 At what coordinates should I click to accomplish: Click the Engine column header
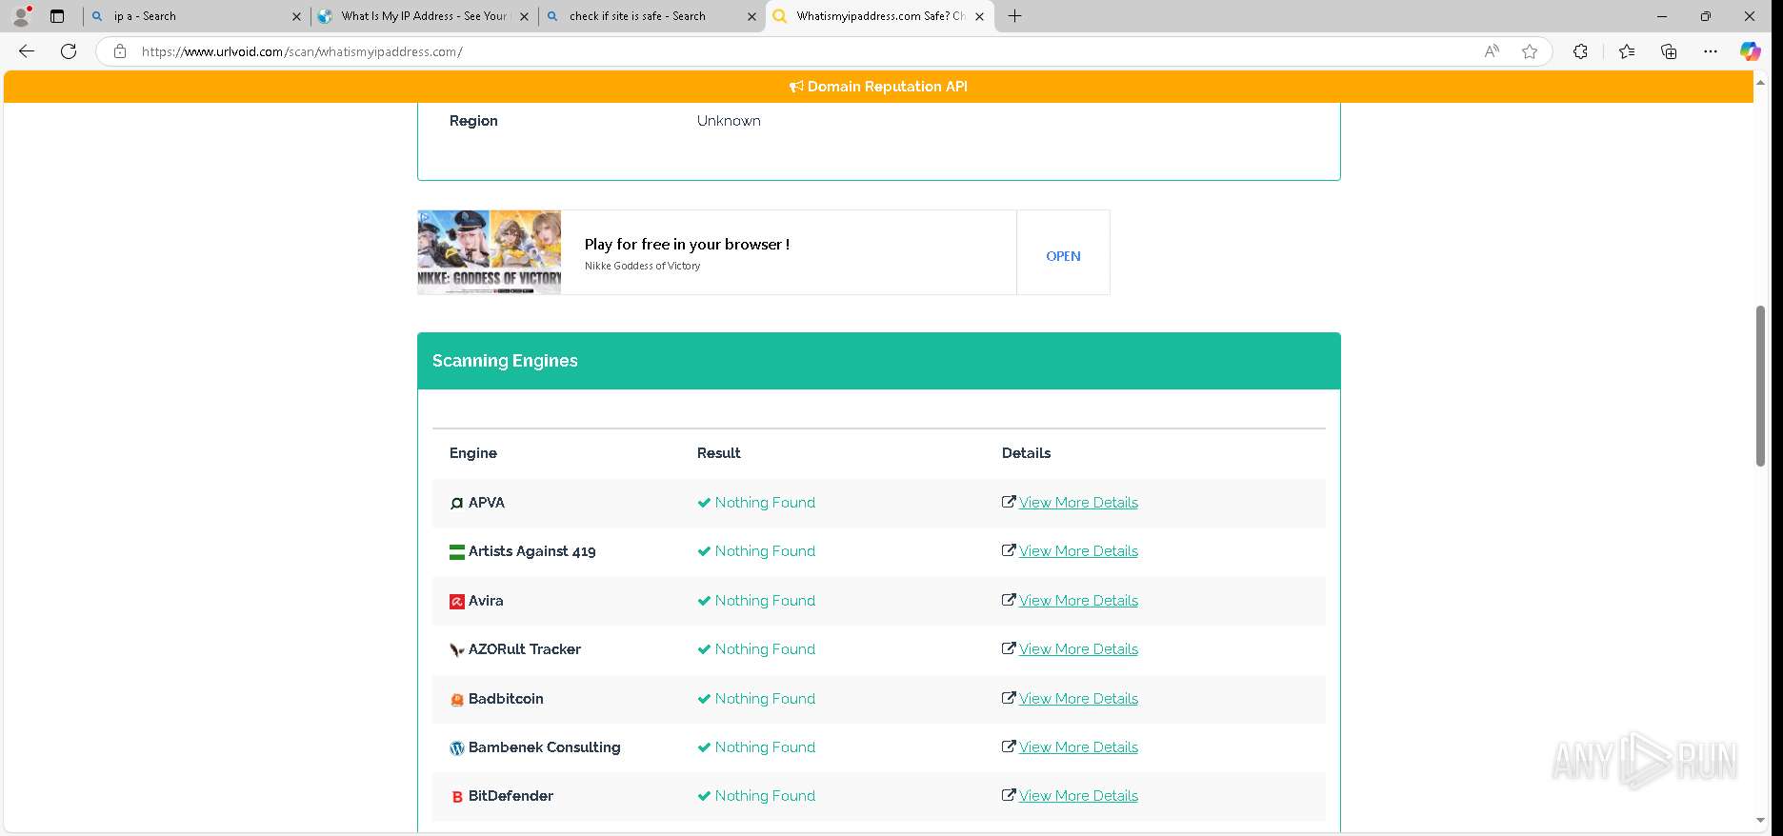[x=473, y=453]
